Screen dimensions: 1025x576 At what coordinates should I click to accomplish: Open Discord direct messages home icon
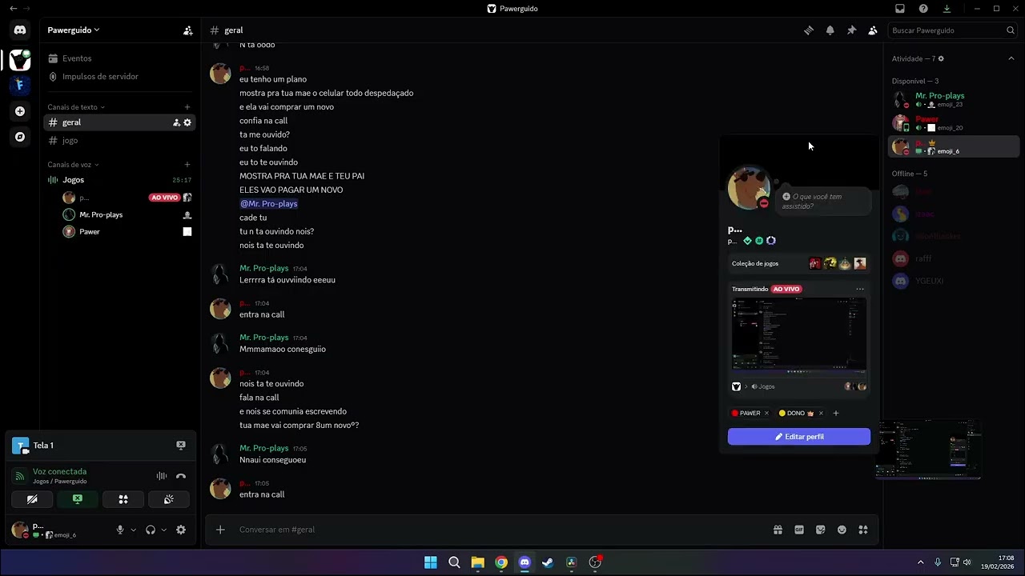coord(20,30)
